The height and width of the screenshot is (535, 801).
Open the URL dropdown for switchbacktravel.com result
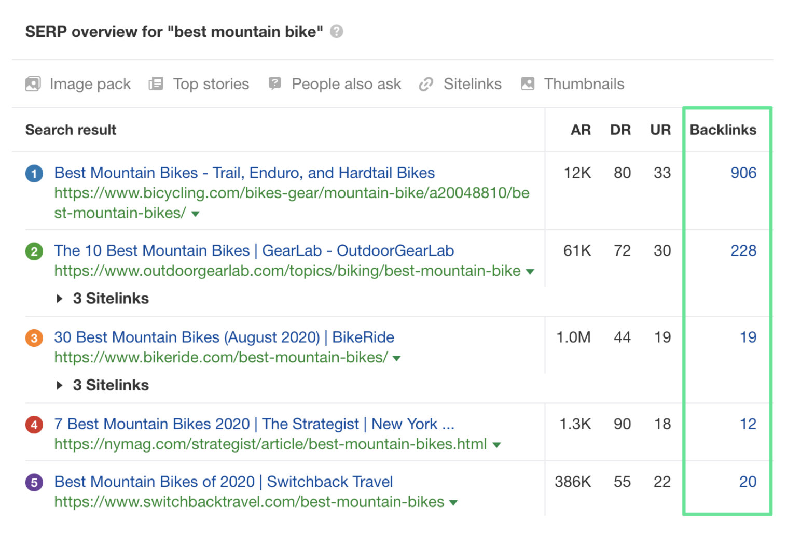(x=454, y=502)
